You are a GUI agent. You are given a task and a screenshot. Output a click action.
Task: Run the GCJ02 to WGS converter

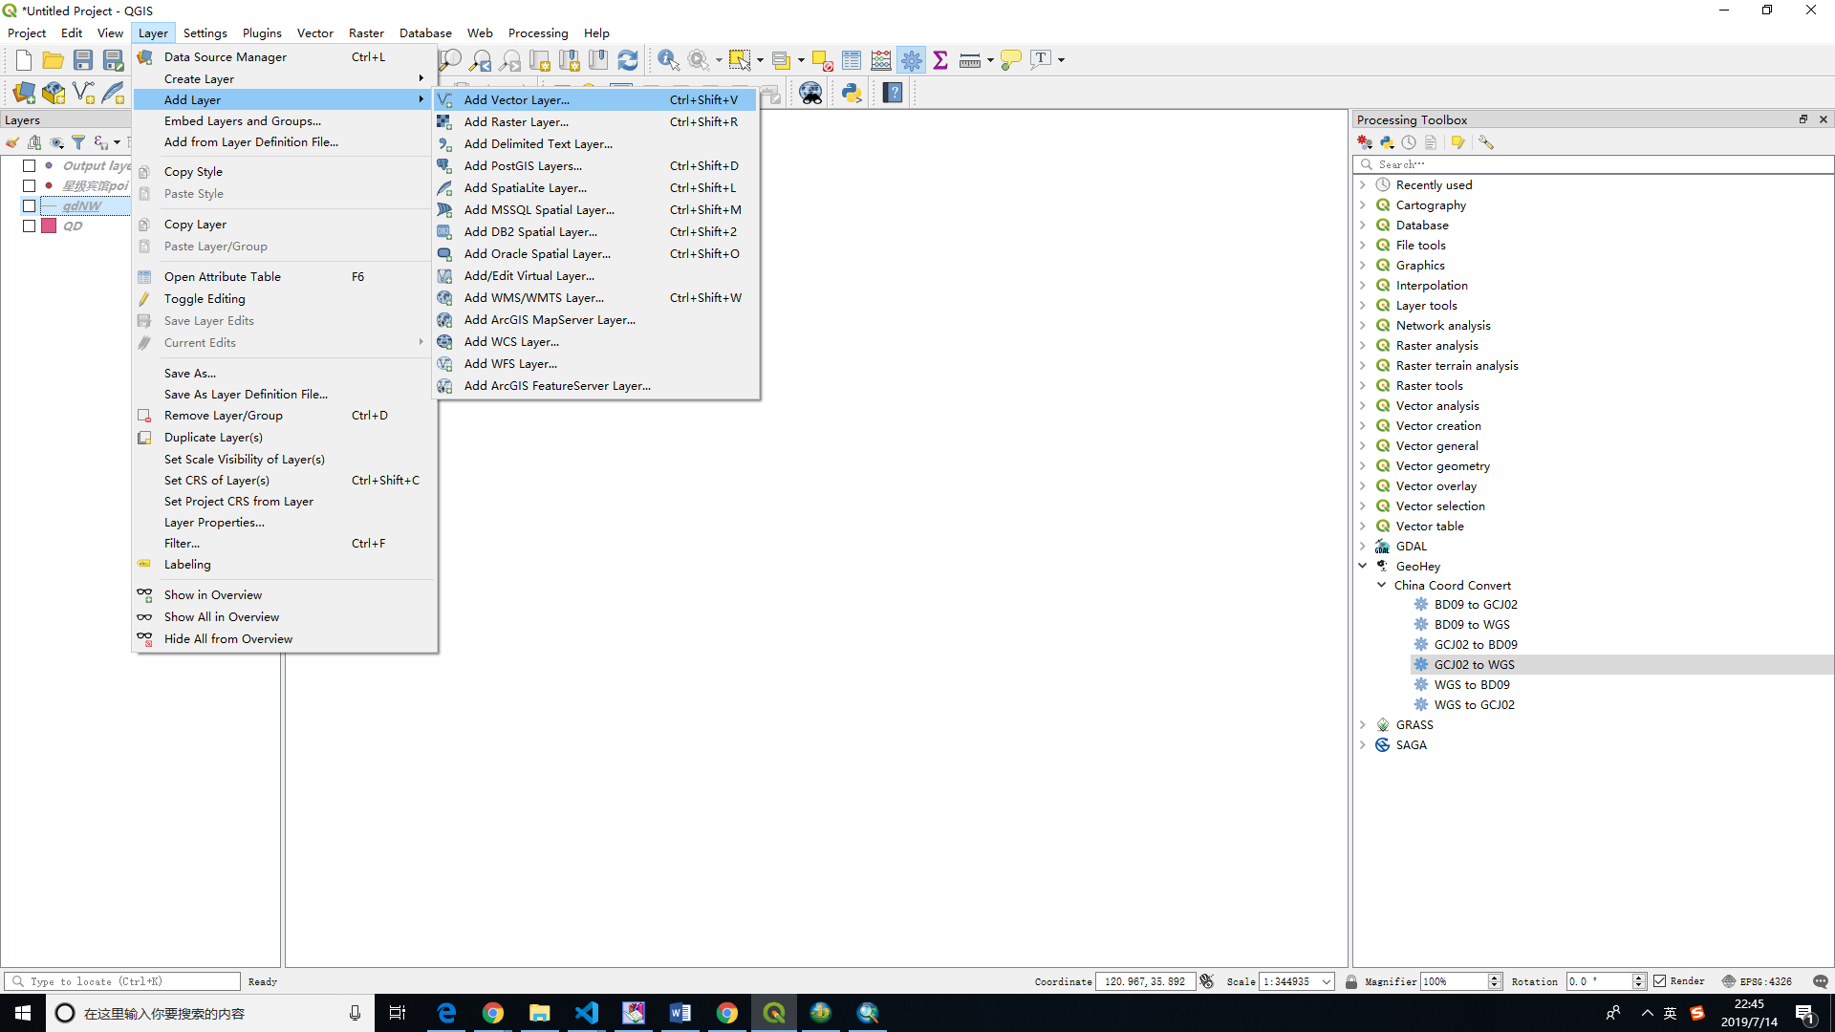[x=1475, y=664]
